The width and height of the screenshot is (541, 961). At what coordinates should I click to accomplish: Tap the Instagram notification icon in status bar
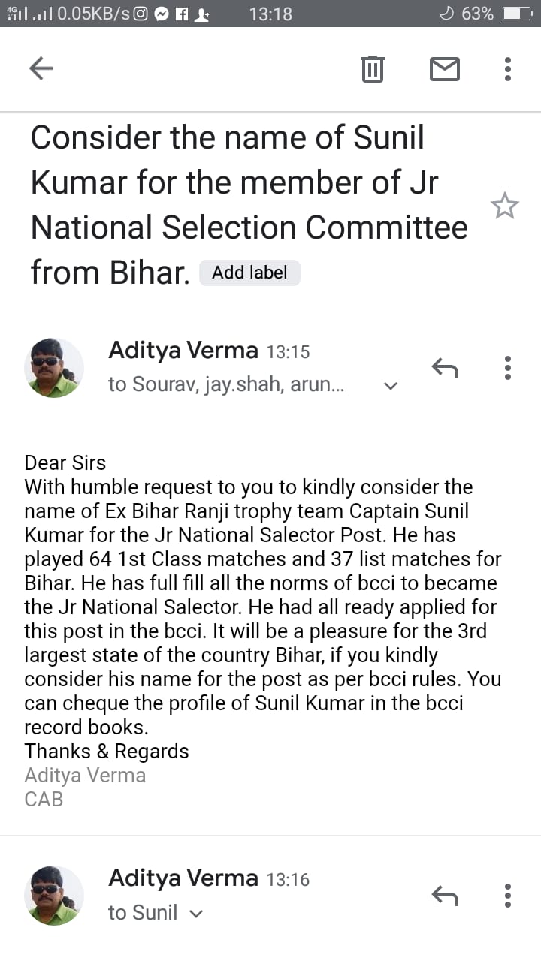click(141, 14)
